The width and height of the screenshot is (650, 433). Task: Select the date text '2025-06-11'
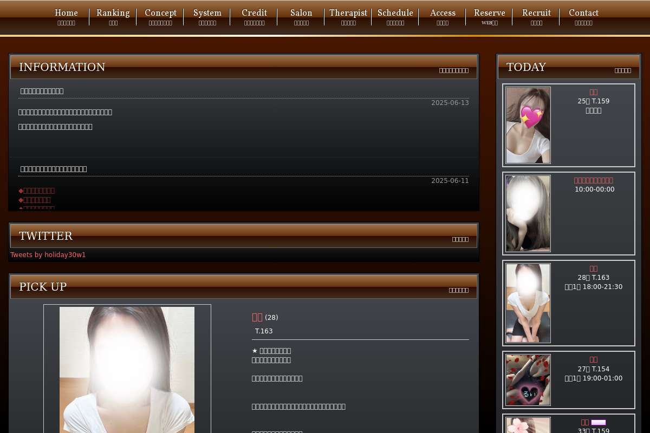(x=450, y=181)
